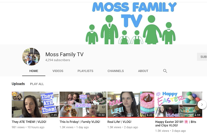
Task: Click the title Real Life! | VLOG!
Action: [x=119, y=122]
